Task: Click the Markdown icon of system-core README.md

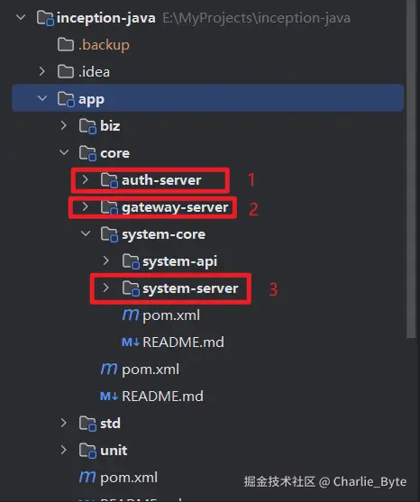Action: (131, 342)
